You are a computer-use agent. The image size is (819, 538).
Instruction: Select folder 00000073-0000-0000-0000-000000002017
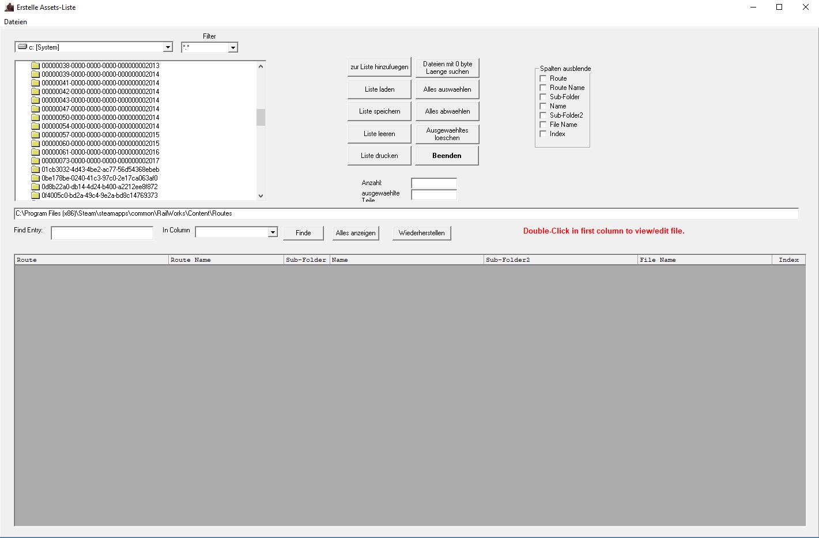click(x=100, y=161)
